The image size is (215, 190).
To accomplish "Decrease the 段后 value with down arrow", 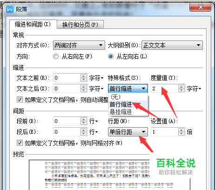I will (x=84, y=134).
